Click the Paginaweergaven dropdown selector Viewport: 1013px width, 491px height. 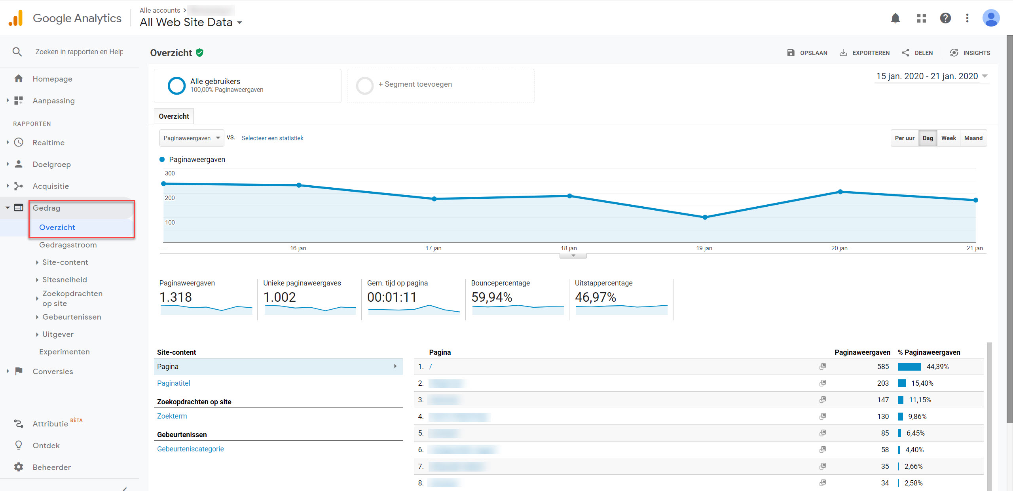pos(191,138)
